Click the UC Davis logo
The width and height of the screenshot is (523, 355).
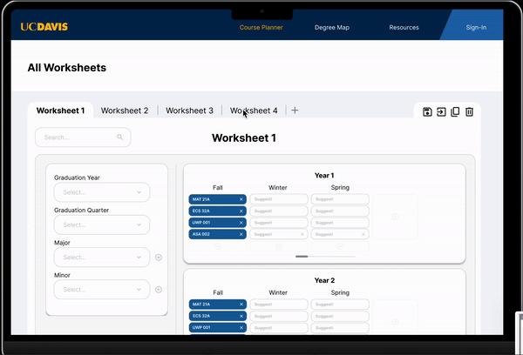click(44, 27)
